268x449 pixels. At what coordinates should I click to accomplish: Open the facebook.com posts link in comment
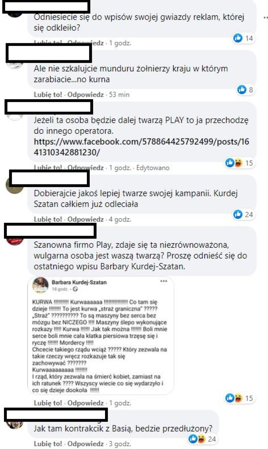[142, 147]
